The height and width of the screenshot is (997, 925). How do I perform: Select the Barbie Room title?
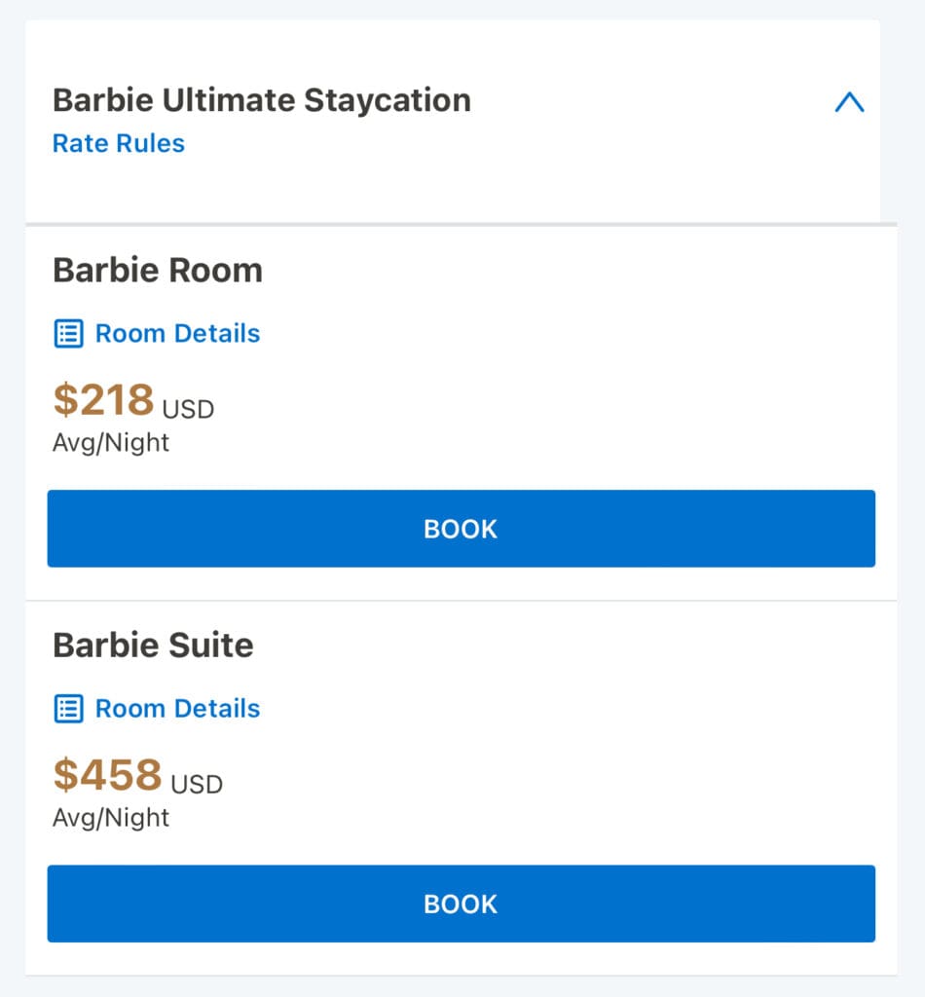click(157, 270)
